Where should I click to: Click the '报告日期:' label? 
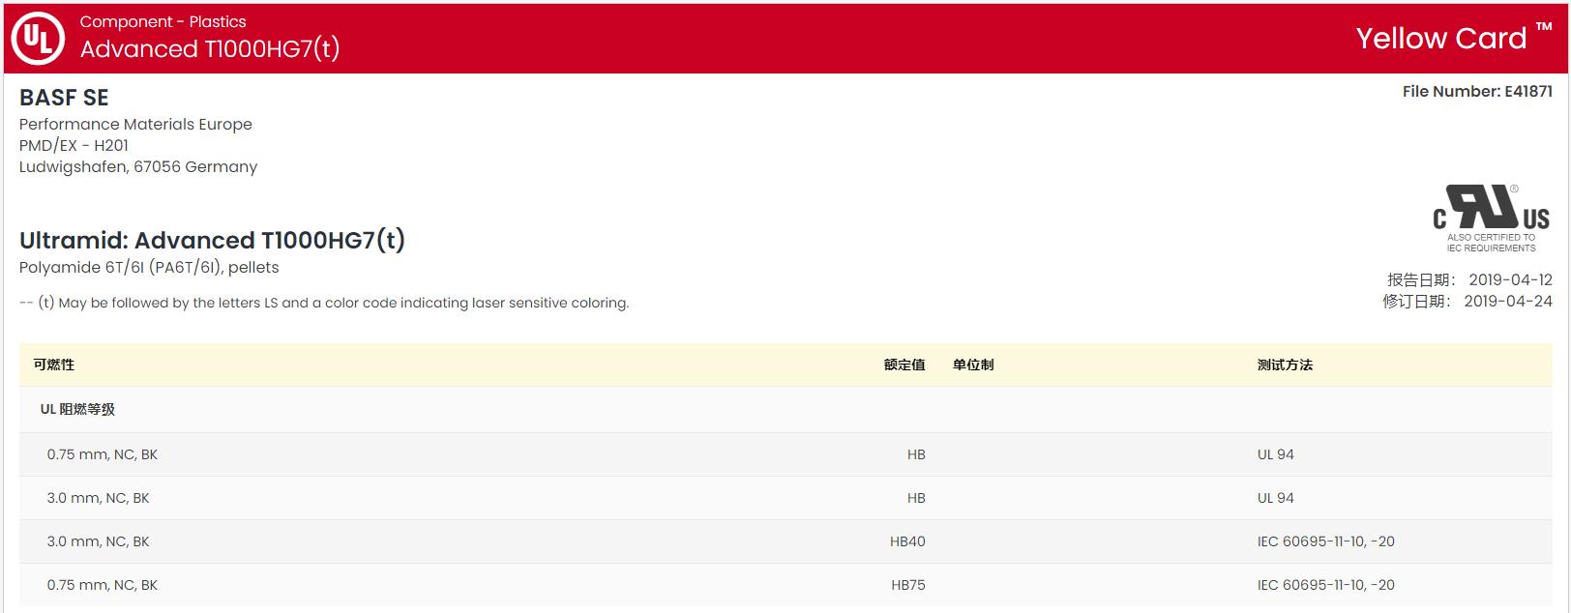[1421, 279]
